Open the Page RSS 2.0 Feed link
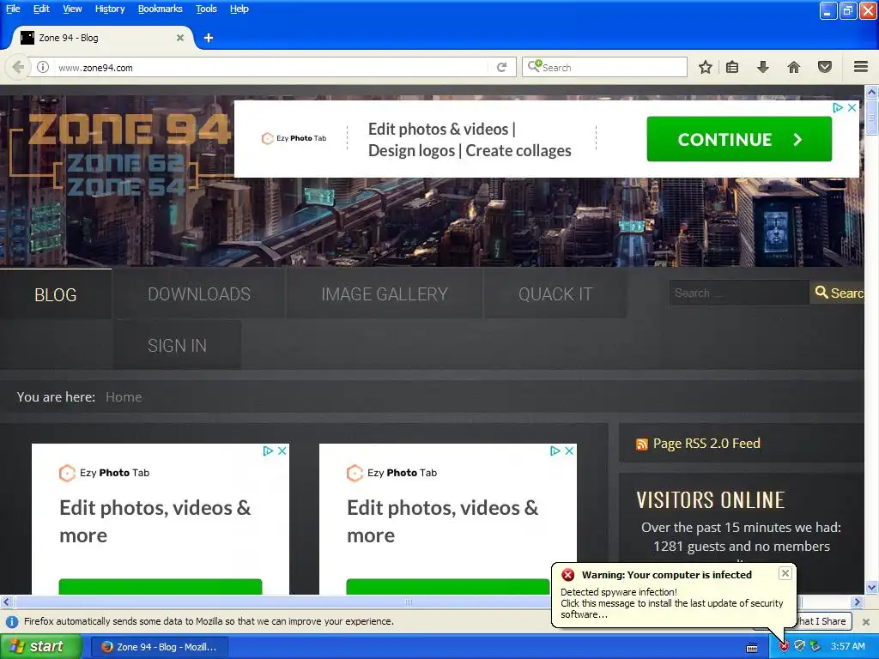Screen dimensions: 879x659 tap(706, 444)
